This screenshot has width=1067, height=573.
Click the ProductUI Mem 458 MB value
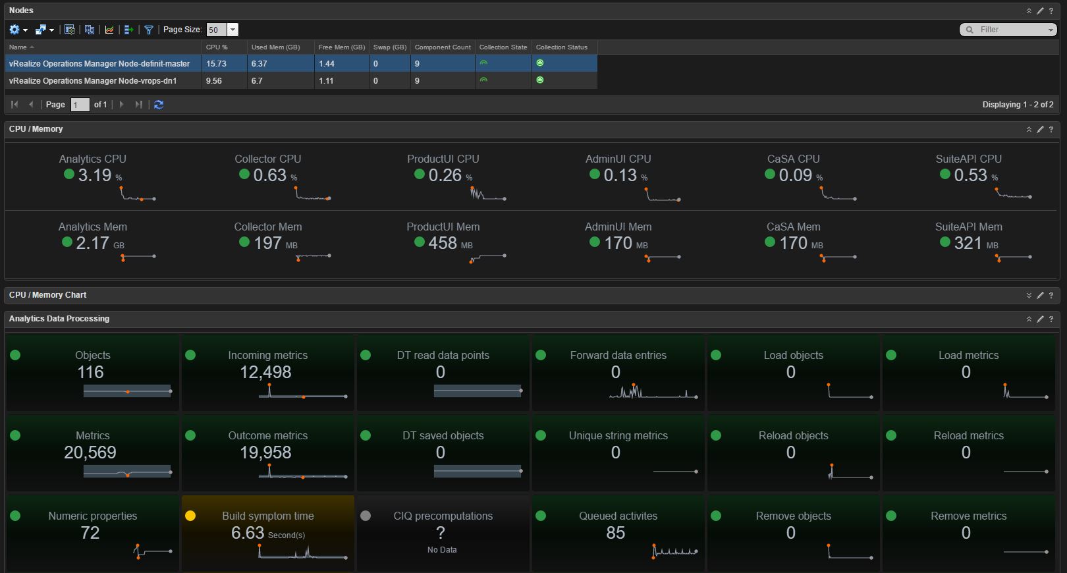click(451, 243)
